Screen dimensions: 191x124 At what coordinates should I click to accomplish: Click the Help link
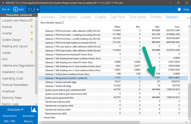pyautogui.click(x=186, y=9)
